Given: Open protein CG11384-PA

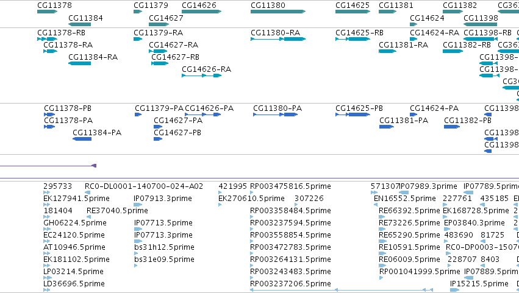Looking at the screenshot, I should pyautogui.click(x=97, y=133).
